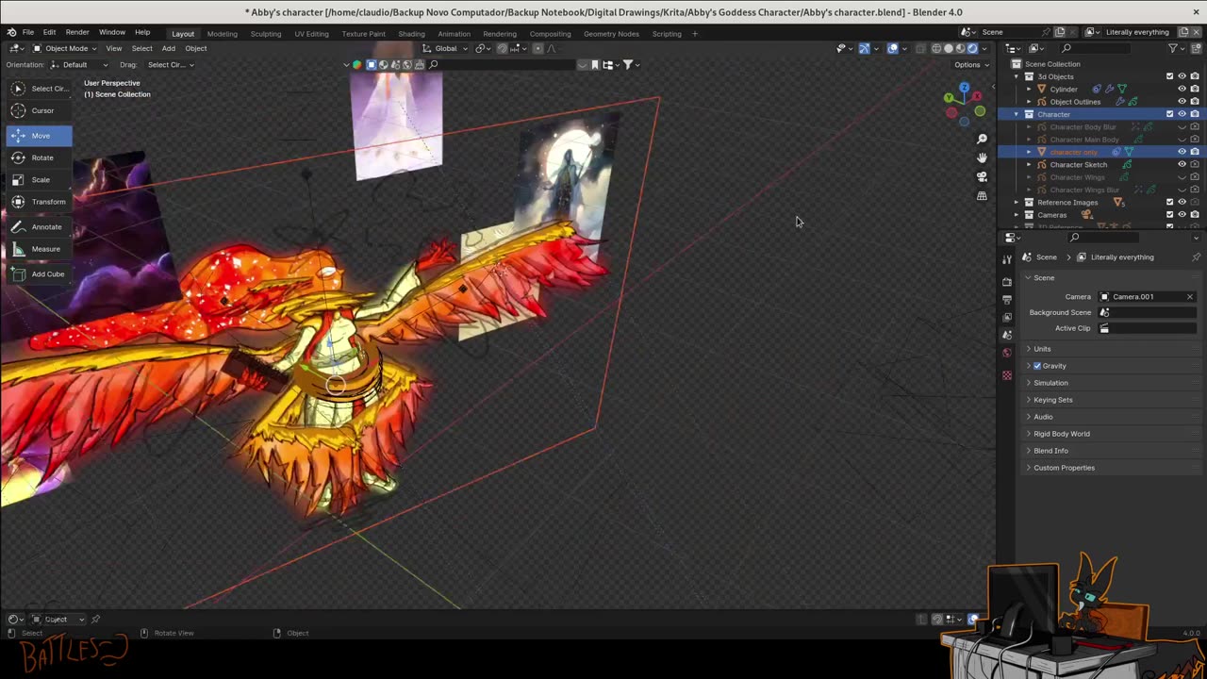The image size is (1207, 679).
Task: Switch to rendered viewport shading
Action: pyautogui.click(x=973, y=48)
